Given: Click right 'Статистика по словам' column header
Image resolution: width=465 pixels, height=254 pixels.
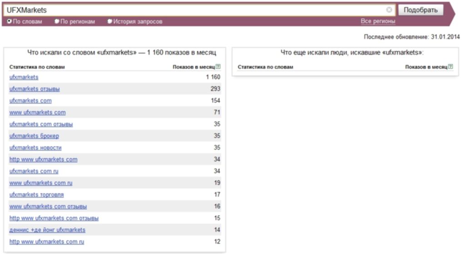Looking at the screenshot, I should [265, 67].
